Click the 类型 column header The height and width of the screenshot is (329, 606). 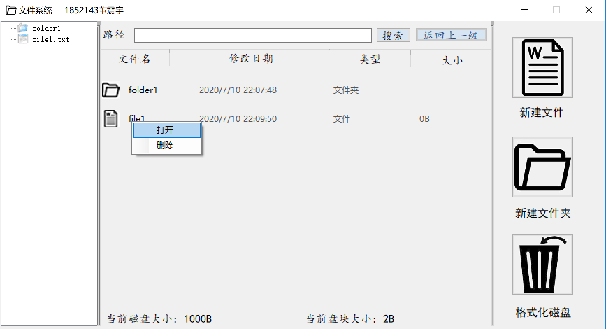pos(369,58)
